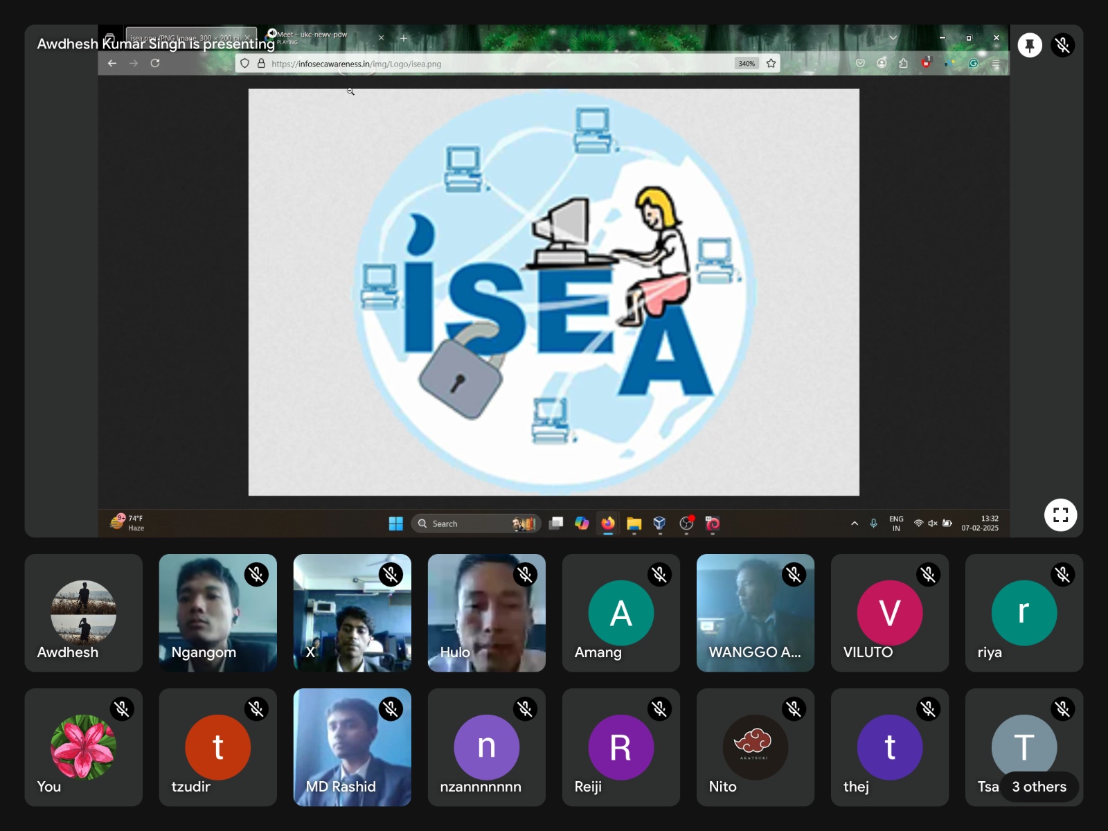
Task: Click muted mic icon on Ngangom's tile
Action: [x=256, y=575]
